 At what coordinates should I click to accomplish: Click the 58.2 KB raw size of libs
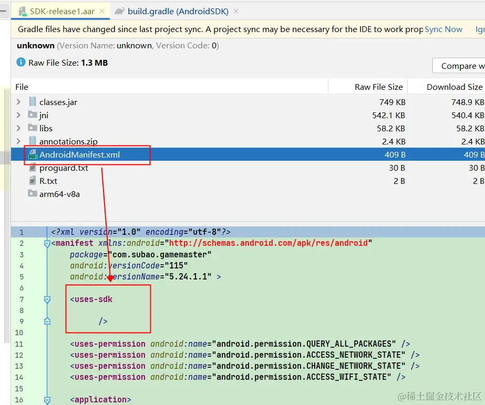coord(391,128)
